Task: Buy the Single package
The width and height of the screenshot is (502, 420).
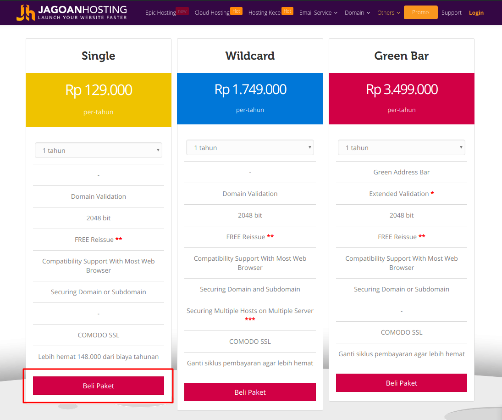Action: [x=98, y=386]
